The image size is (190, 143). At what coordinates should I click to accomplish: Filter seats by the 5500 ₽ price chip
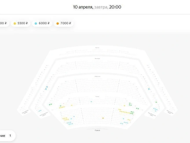[21, 23]
